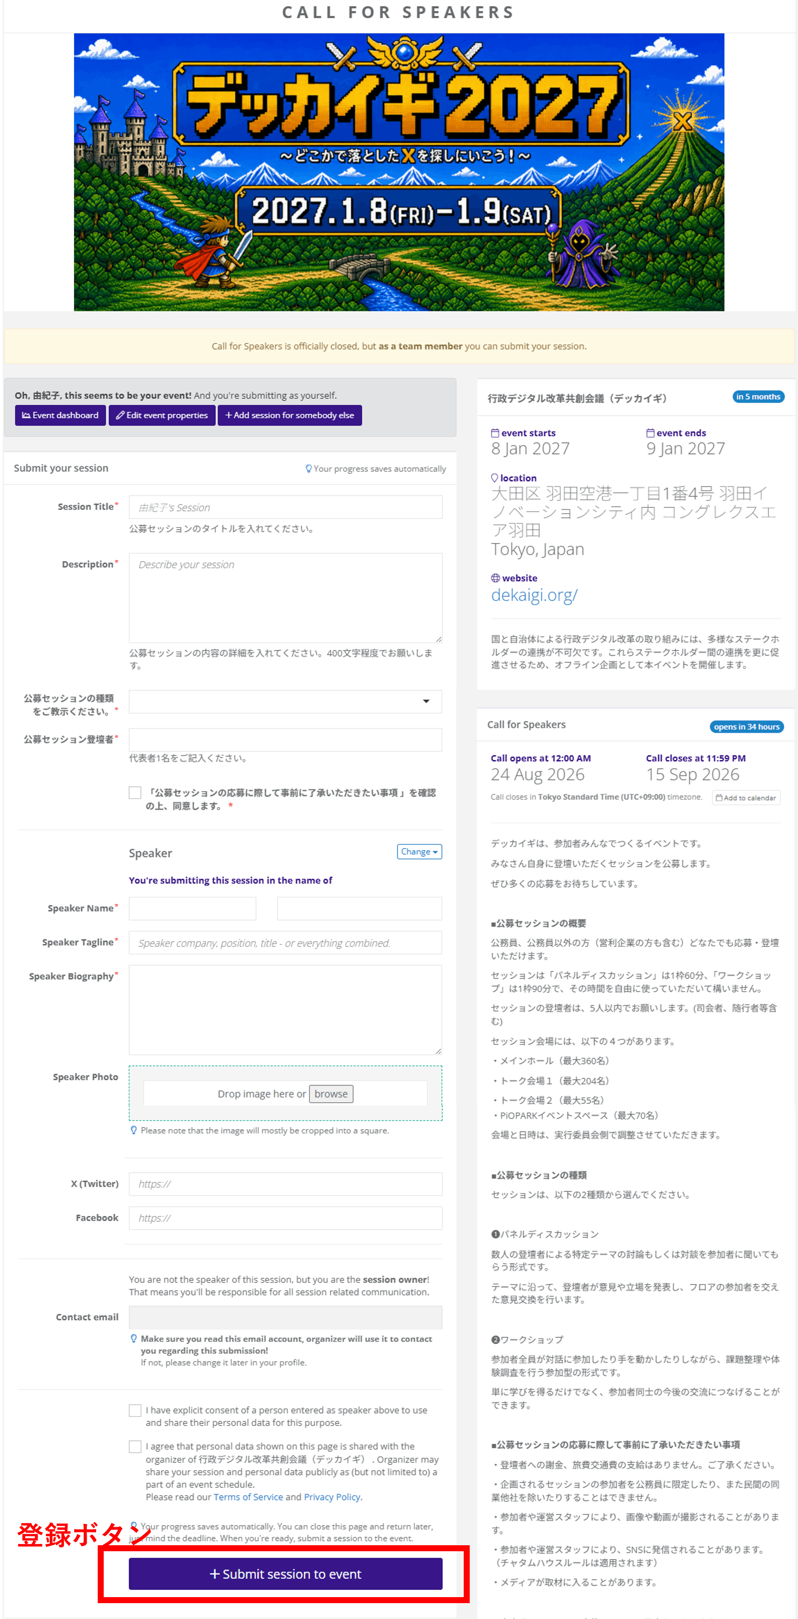The image size is (798, 1619).
Task: Click the X (Twitter) URL field
Action: (x=285, y=1184)
